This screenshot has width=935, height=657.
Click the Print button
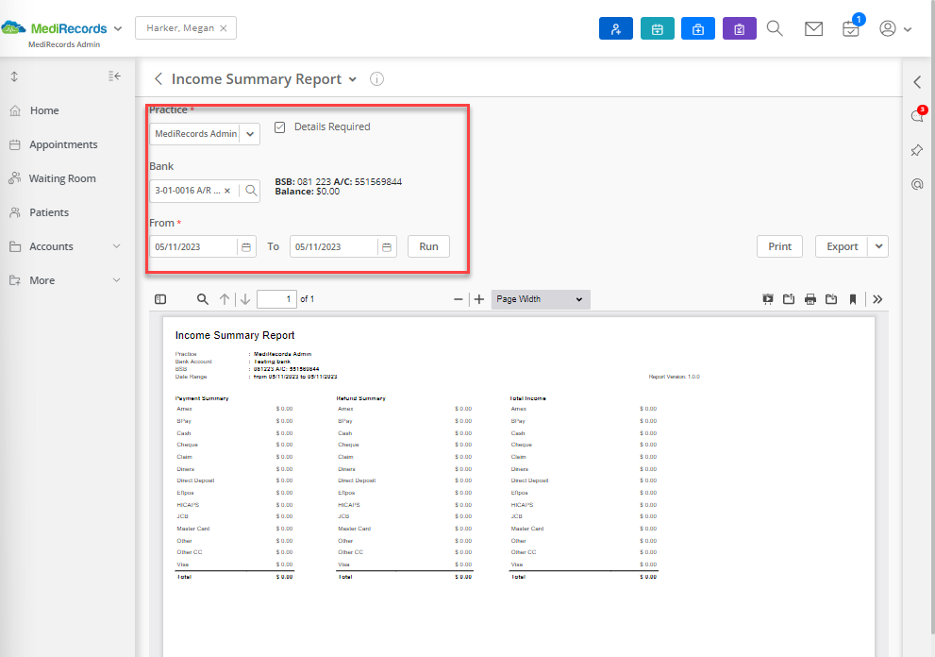coord(779,246)
